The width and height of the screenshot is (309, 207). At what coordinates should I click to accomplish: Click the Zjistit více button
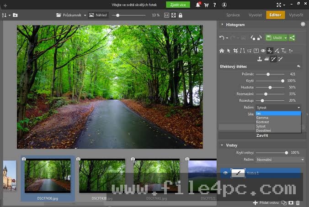click(178, 5)
